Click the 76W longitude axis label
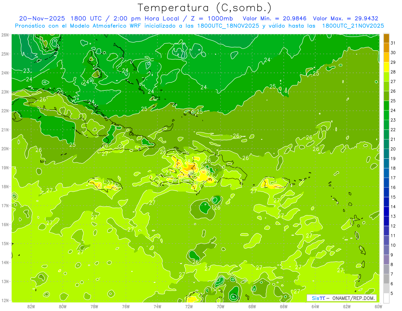 click(126, 306)
